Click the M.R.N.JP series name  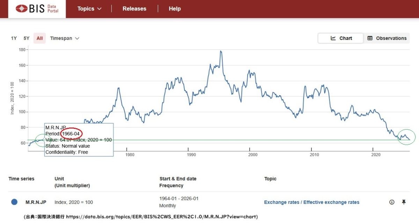coord(36,202)
